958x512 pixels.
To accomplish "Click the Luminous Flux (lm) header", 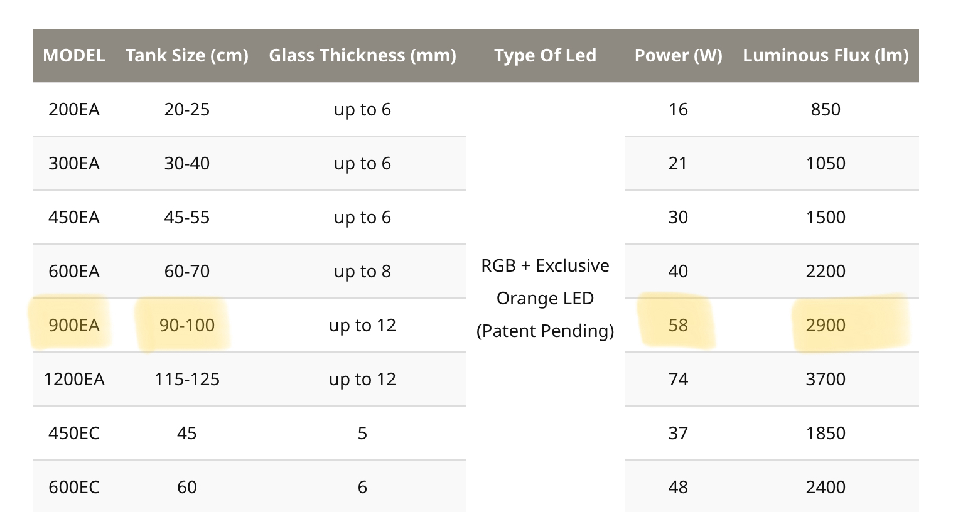I will coord(826,55).
